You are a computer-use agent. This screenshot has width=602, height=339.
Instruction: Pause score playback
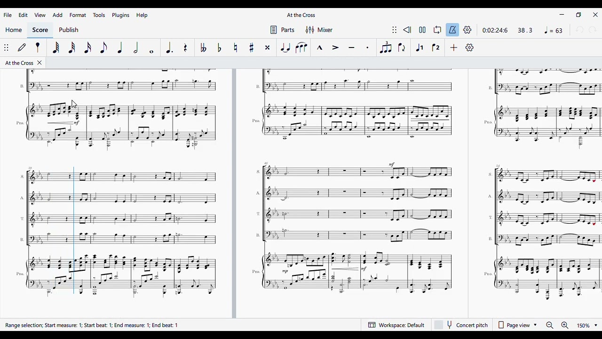tap(423, 30)
